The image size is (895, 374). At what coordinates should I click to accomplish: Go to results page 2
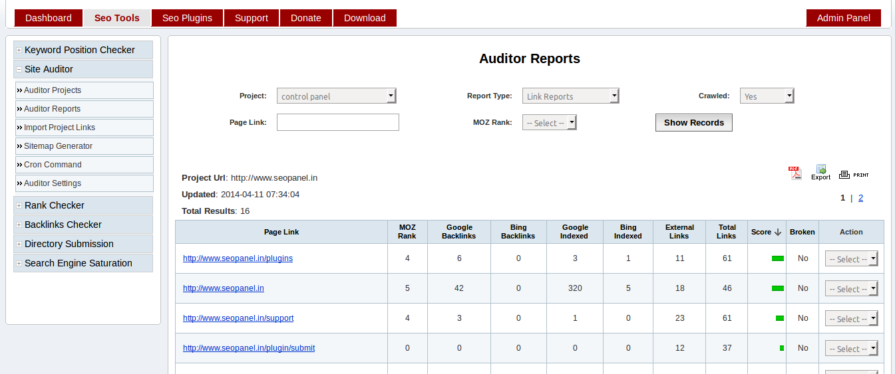(x=860, y=198)
